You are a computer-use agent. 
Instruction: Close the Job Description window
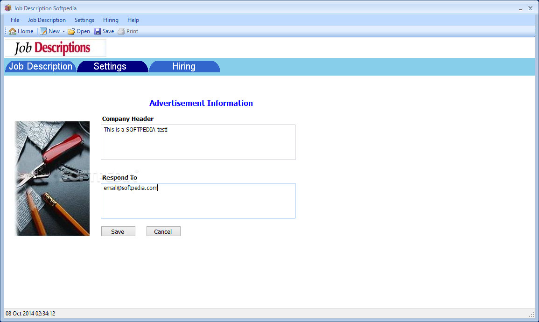point(530,8)
